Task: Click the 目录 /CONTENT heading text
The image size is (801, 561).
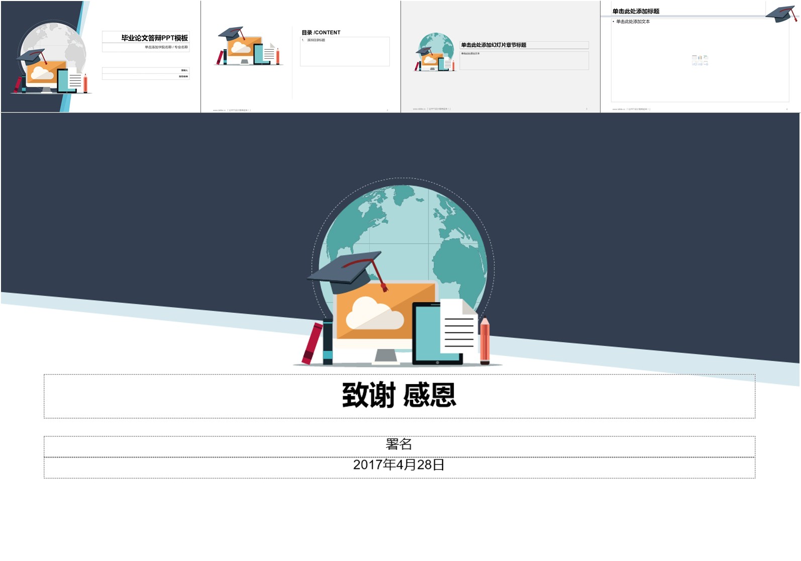Action: click(321, 33)
